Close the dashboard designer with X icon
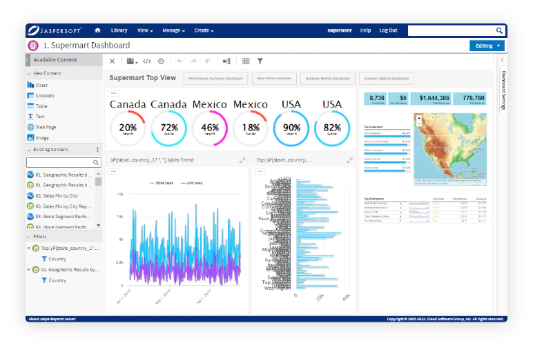Screen dimensions: 533x350 pos(112,61)
